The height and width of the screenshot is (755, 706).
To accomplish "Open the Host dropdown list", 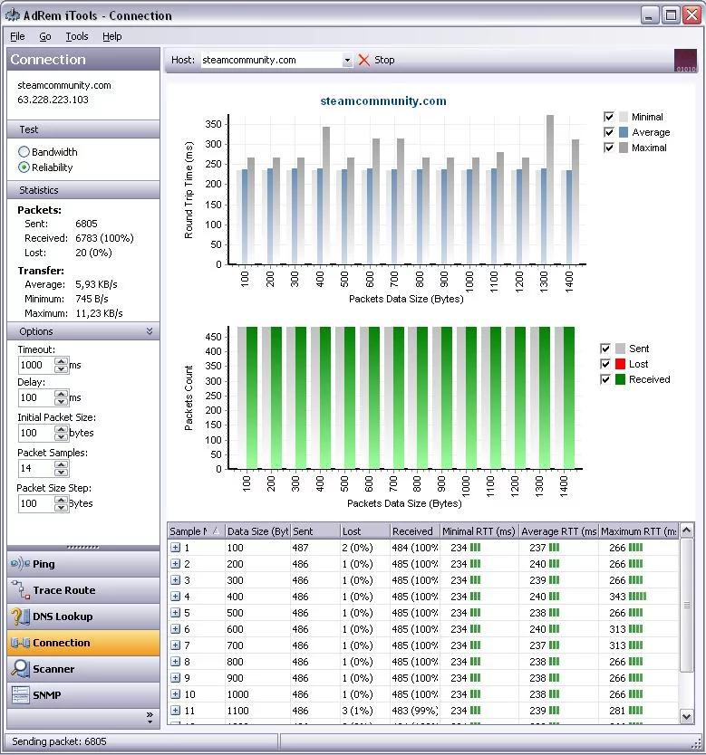I will (x=347, y=61).
